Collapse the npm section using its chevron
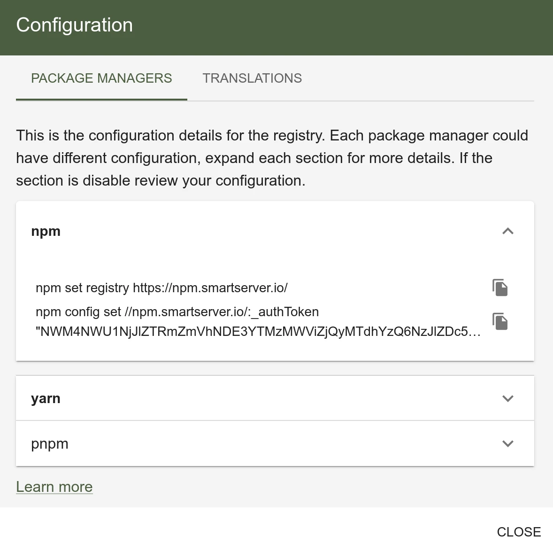This screenshot has height=552, width=553. point(507,231)
